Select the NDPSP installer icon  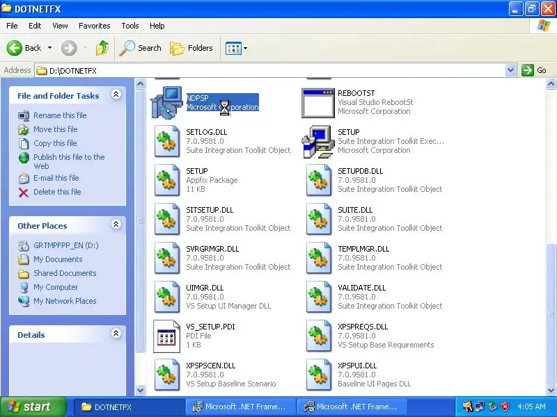click(x=166, y=103)
